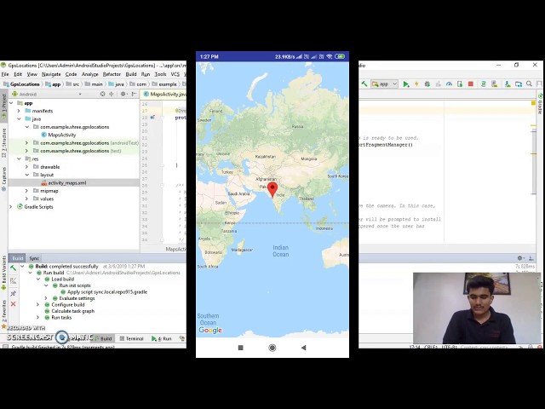Viewport: 545px width, 409px height.
Task: Click the pin tab icon in Build panel
Action: pyautogui.click(x=13, y=293)
